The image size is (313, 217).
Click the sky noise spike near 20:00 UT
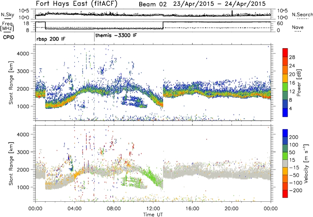232,13
